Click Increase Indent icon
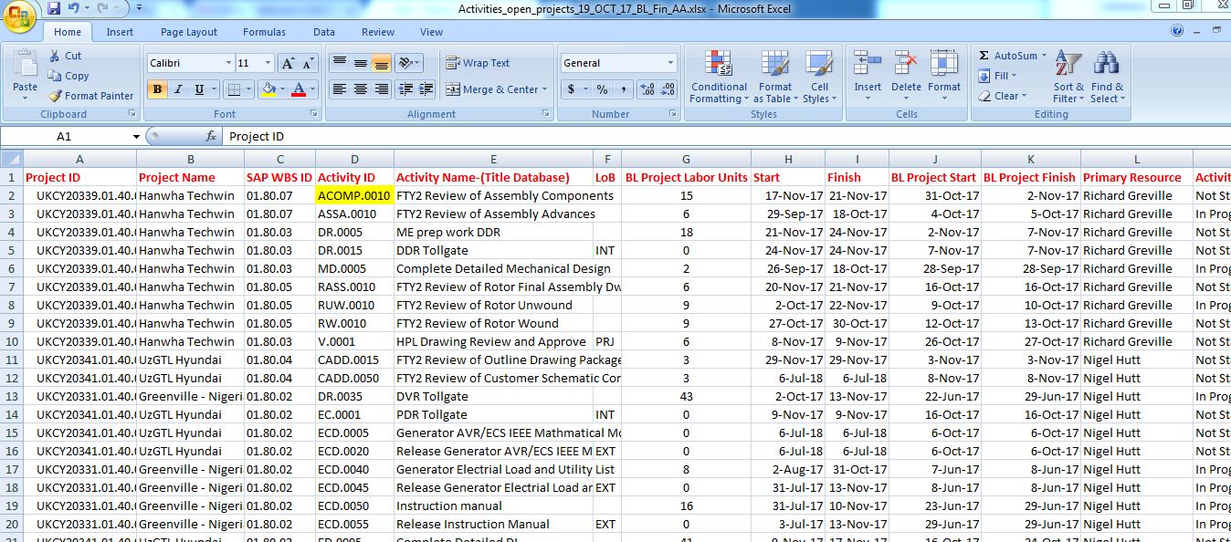1231x542 pixels. point(426,89)
